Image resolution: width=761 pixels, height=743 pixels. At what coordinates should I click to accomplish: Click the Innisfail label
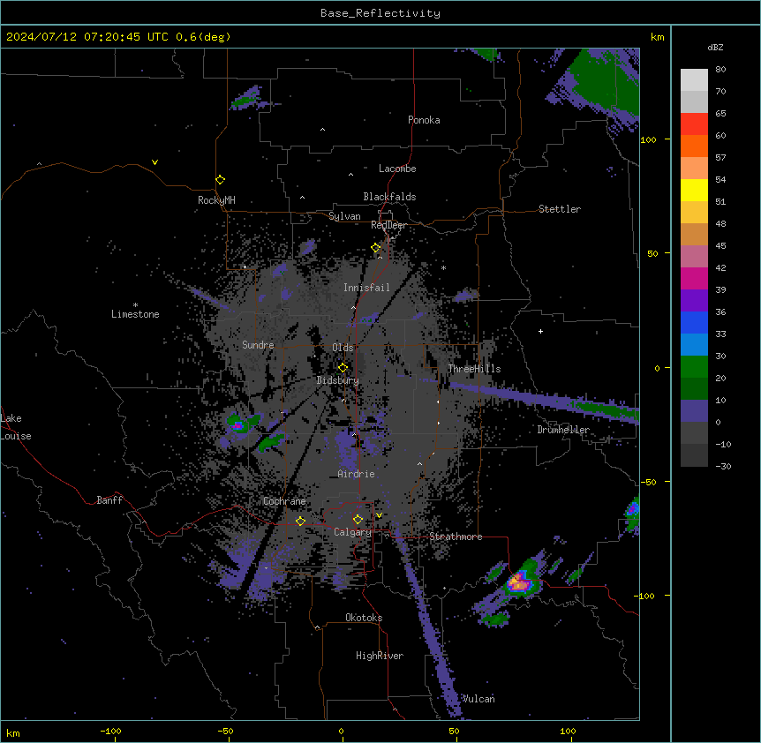(366, 288)
